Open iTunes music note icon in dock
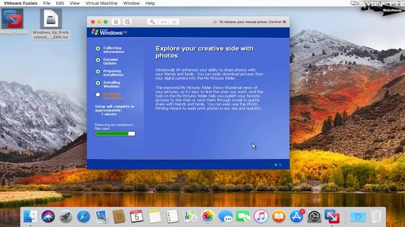Screen dimensions: 405x227 (261, 216)
